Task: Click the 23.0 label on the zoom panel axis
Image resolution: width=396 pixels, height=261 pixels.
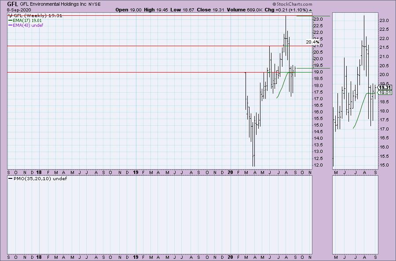Action: pyautogui.click(x=384, y=20)
